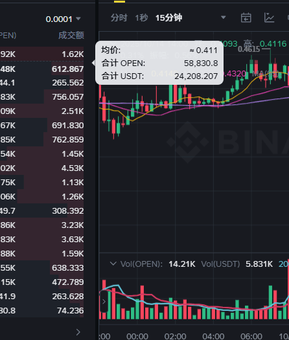Viewport: 289px width, 340px height.
Task: Select the 1秒 interval tab
Action: coord(141,17)
